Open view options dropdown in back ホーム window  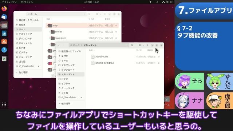pos(100,14)
